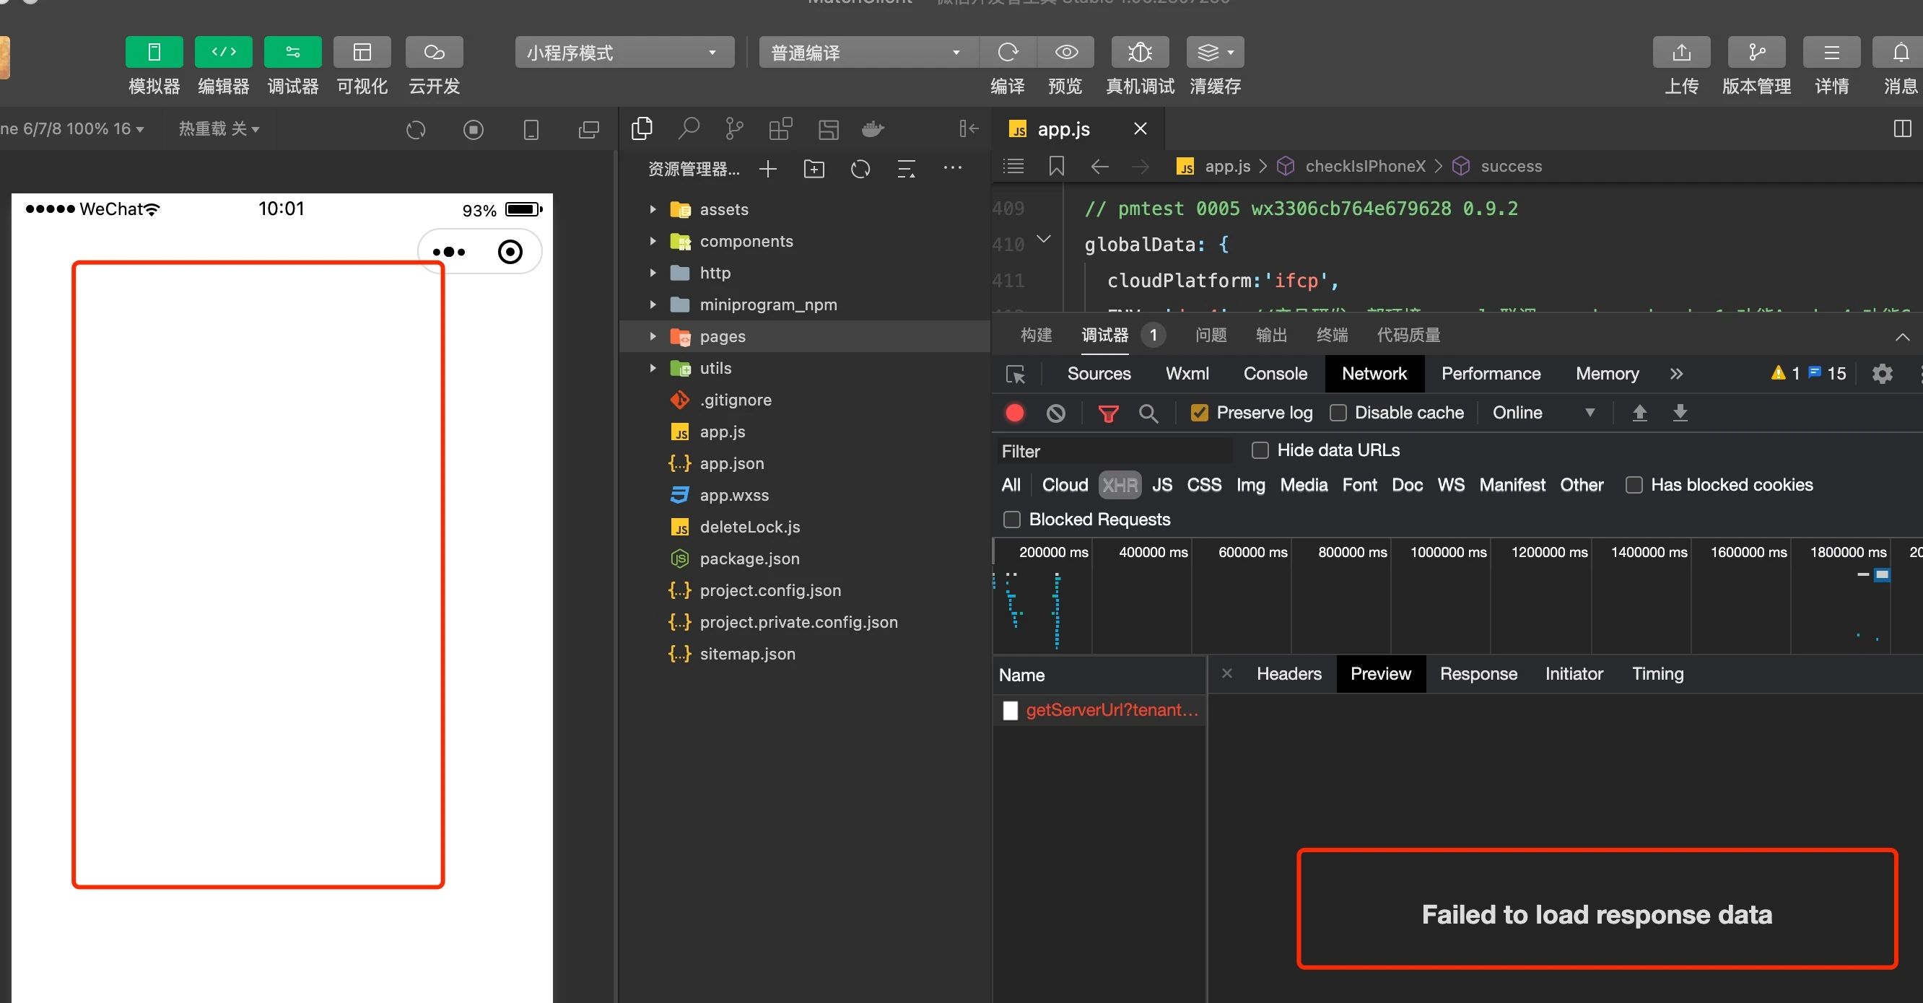This screenshot has height=1003, width=1923.
Task: Check the Hide data URLs checkbox
Action: 1260,450
